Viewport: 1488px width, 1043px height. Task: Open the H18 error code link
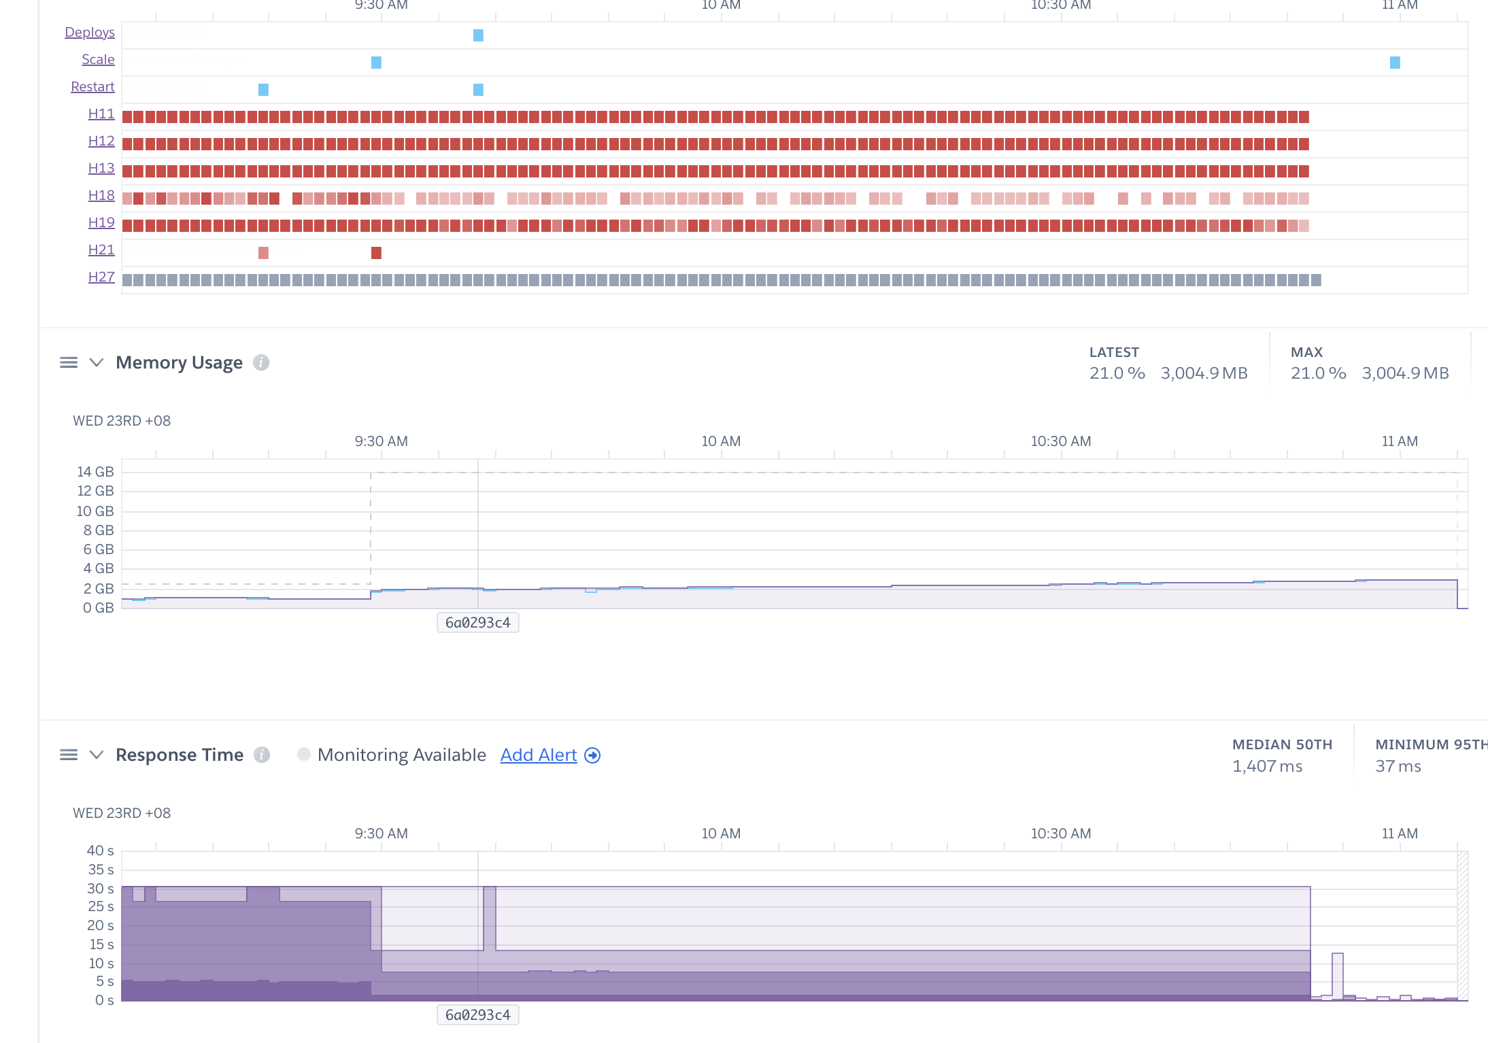tap(101, 195)
